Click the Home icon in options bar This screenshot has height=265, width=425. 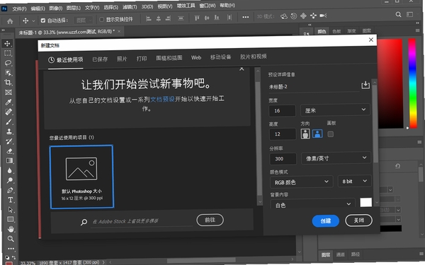10,21
